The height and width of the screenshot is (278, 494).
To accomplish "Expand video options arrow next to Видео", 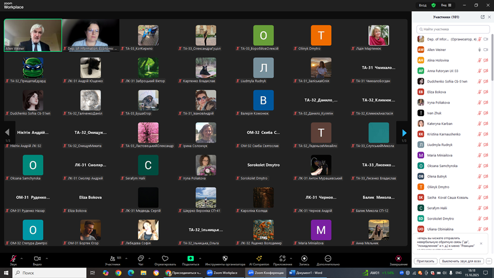I will pos(47,258).
